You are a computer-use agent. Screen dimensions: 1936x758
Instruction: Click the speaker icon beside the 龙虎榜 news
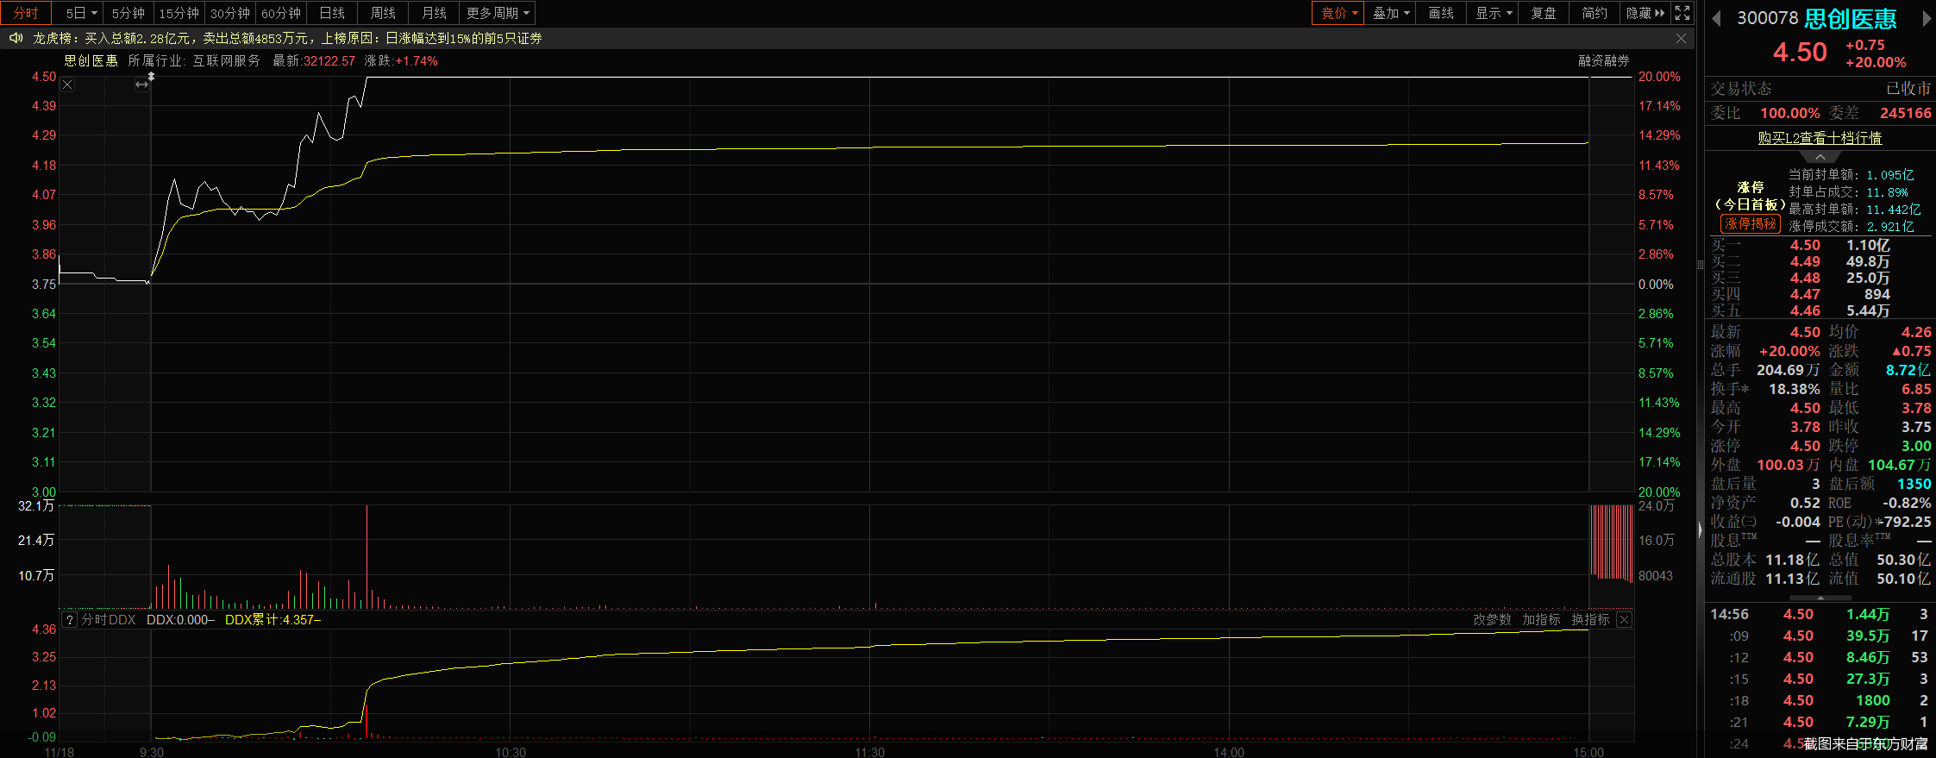16,38
